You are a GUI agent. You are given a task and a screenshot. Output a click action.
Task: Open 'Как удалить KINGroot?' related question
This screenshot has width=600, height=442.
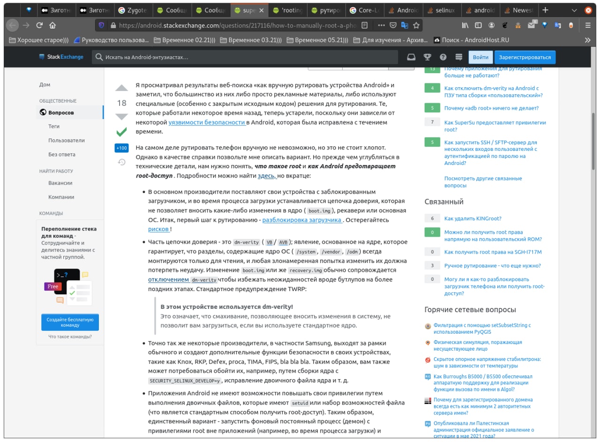[473, 218]
